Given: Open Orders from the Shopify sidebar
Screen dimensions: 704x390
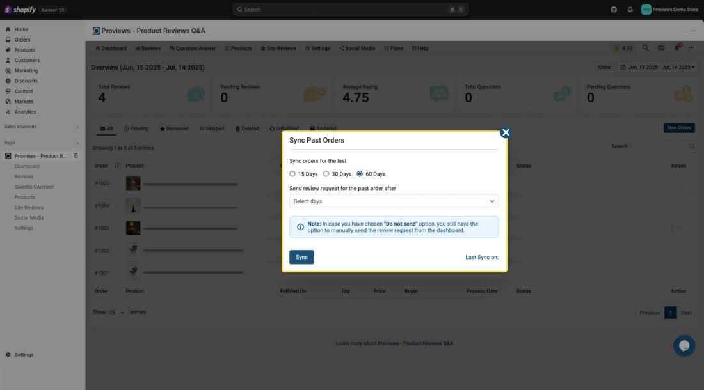Looking at the screenshot, I should (x=22, y=40).
